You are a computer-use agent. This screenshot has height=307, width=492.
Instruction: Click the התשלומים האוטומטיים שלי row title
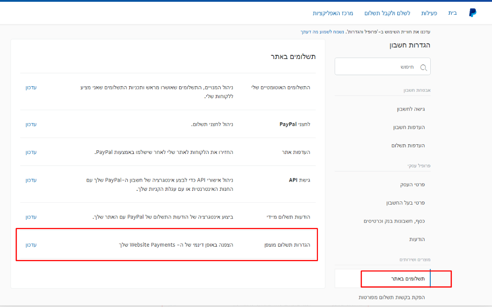[281, 87]
